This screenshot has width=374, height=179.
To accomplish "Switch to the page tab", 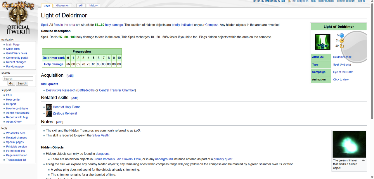I will (x=47, y=6).
